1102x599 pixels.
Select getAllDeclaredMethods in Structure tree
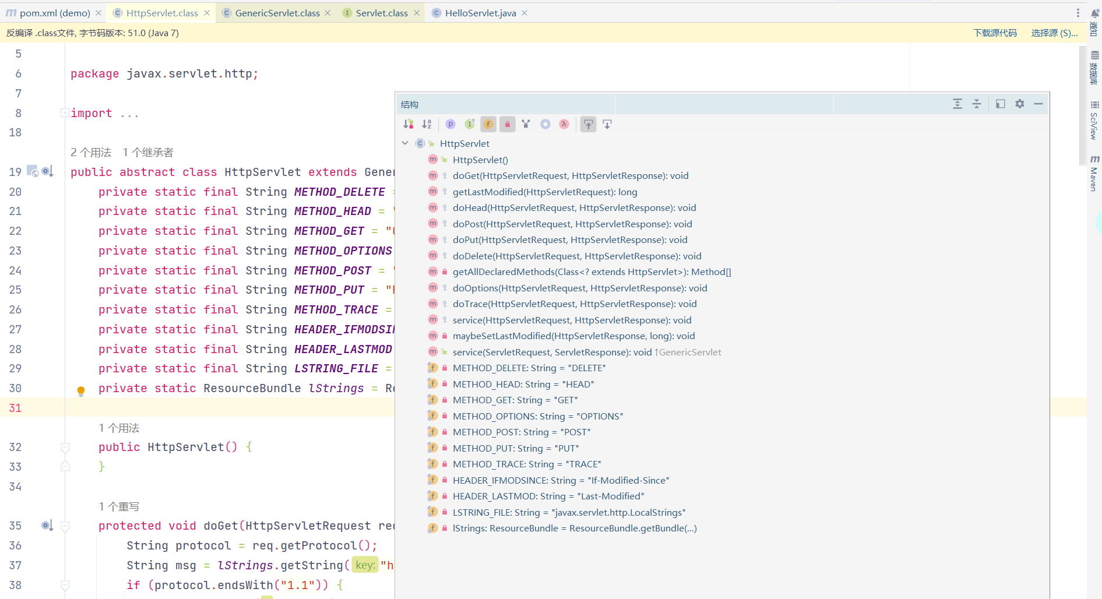pyautogui.click(x=592, y=272)
